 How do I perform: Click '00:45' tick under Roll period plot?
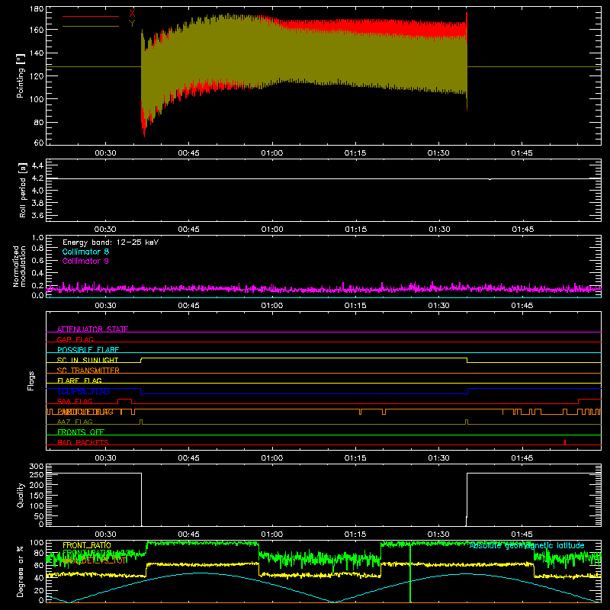[188, 230]
